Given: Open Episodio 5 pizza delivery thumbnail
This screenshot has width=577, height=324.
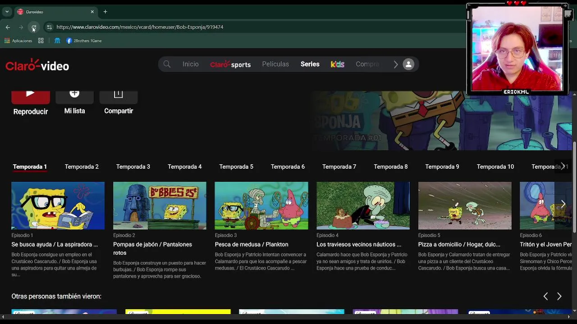Looking at the screenshot, I should point(465,206).
